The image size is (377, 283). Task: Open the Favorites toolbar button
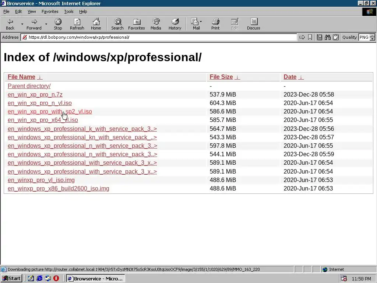pos(136,24)
